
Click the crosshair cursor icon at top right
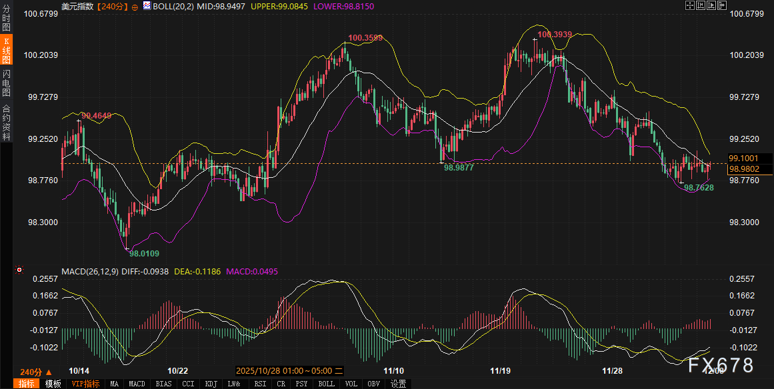coord(690,5)
